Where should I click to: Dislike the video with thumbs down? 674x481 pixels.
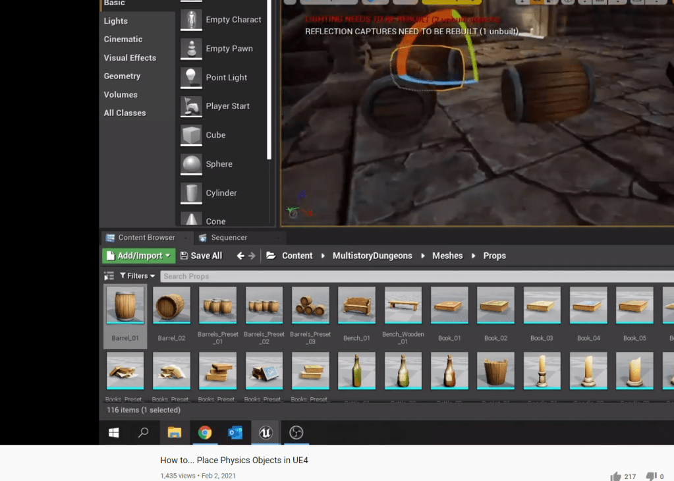(x=651, y=476)
